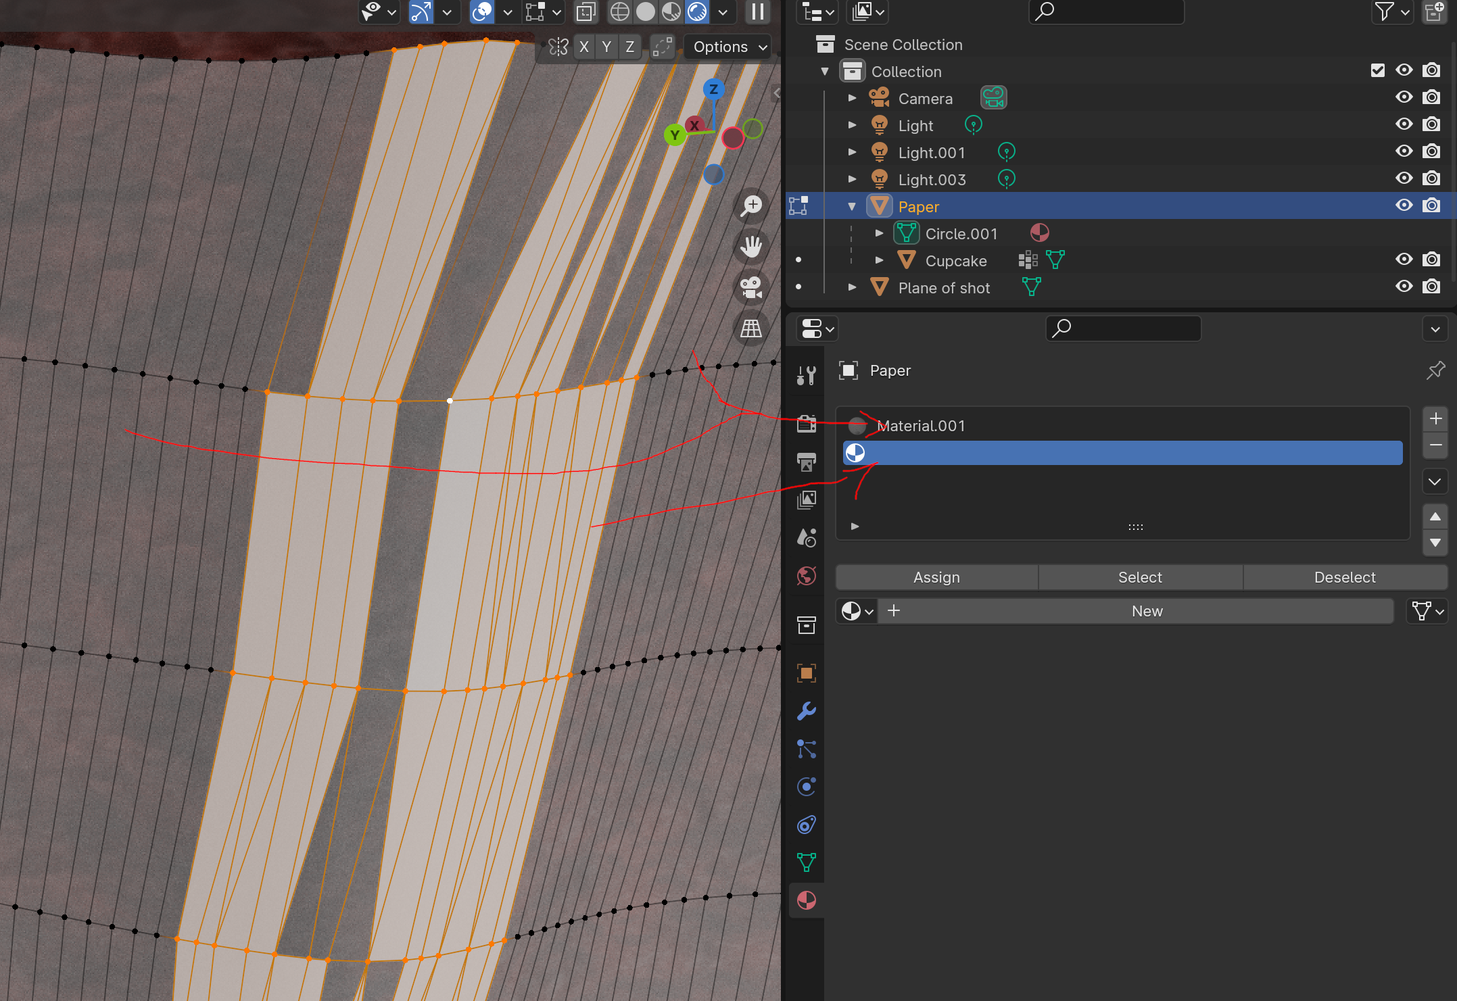The width and height of the screenshot is (1457, 1001).
Task: Open the View Layer properties tab
Action: [x=807, y=499]
